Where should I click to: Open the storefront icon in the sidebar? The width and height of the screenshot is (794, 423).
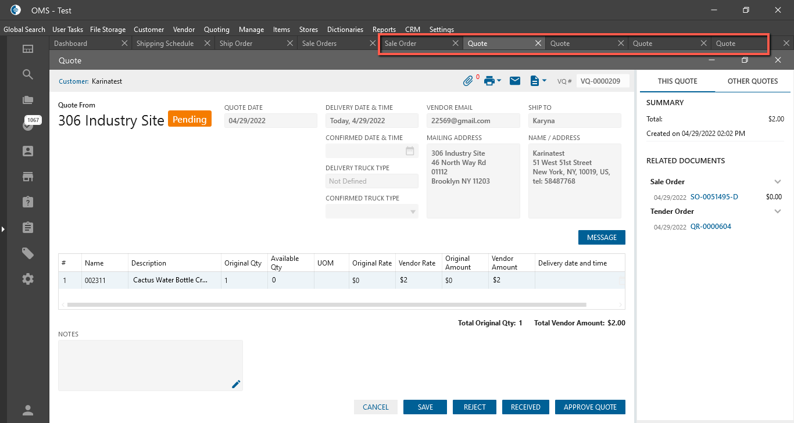point(28,176)
